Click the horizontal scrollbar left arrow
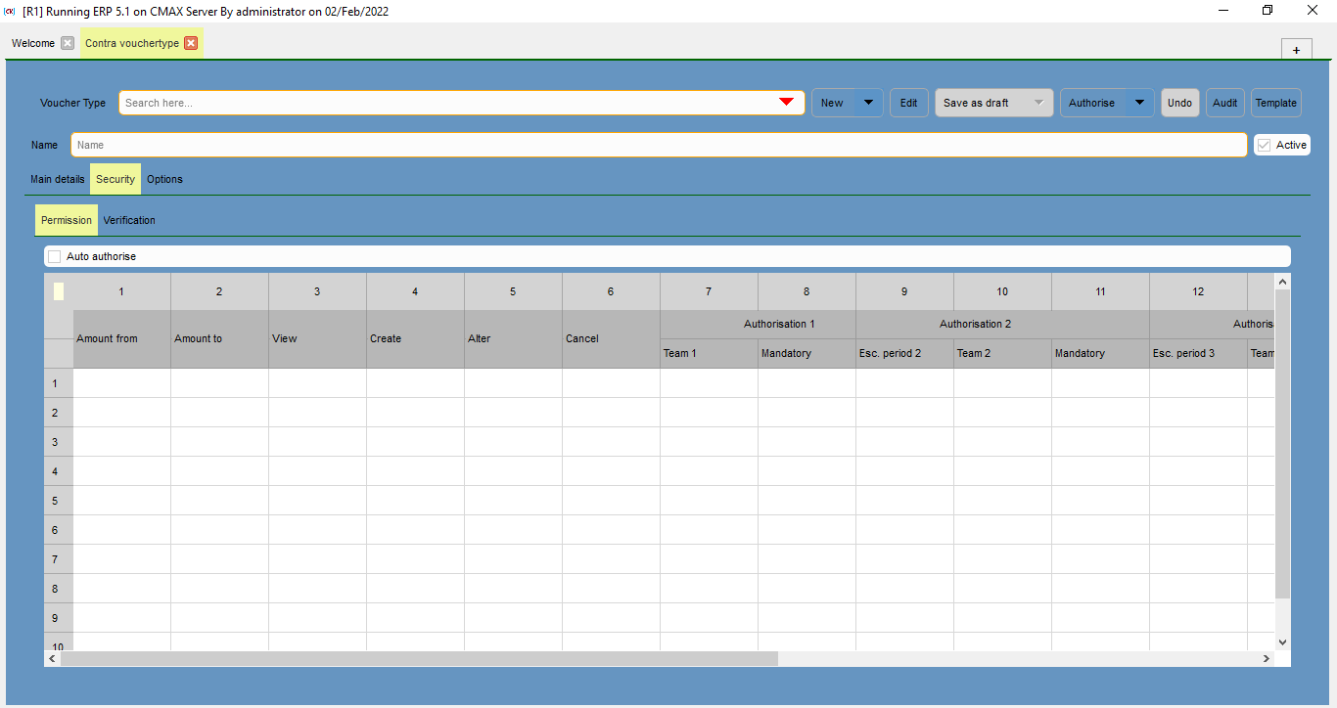1337x708 pixels. coord(53,659)
